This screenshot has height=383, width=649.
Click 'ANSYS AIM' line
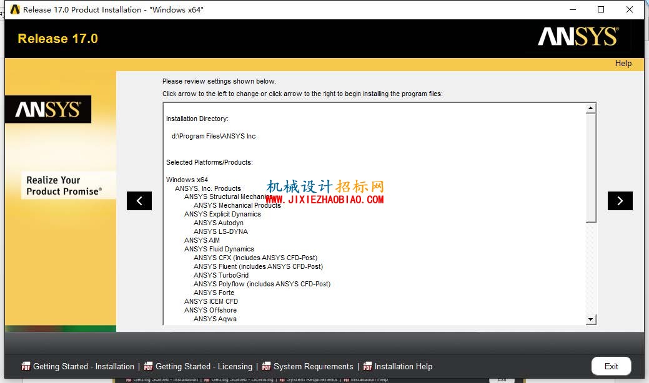pyautogui.click(x=202, y=240)
